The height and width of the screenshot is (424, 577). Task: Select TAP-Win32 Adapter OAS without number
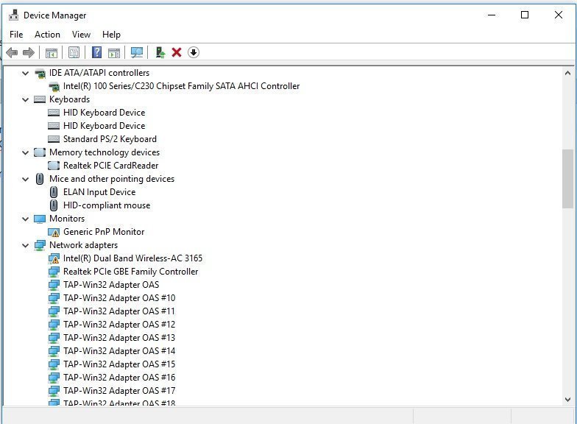coord(111,285)
